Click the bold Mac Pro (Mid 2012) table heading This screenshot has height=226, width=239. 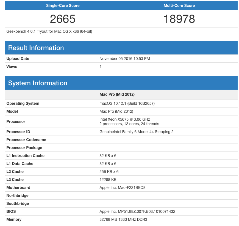point(117,94)
